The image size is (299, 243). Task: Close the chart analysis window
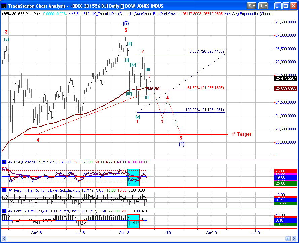(x=294, y=6)
